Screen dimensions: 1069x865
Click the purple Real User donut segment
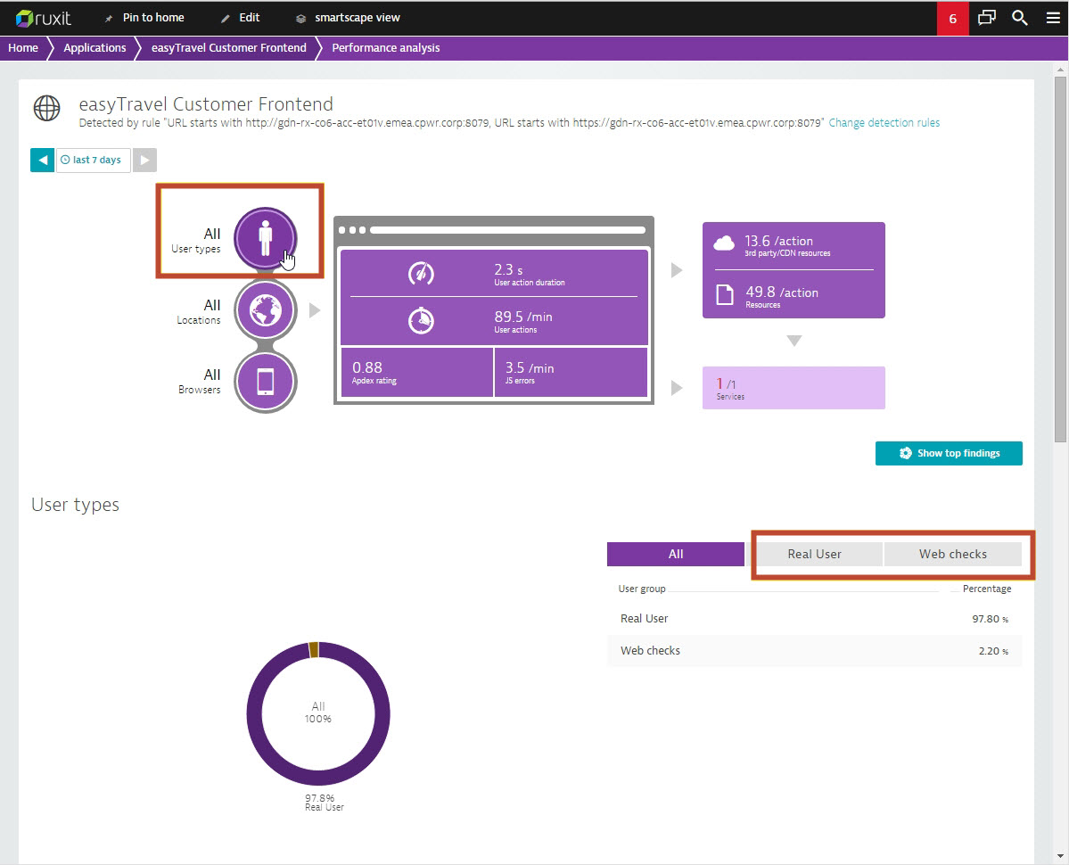(x=317, y=778)
